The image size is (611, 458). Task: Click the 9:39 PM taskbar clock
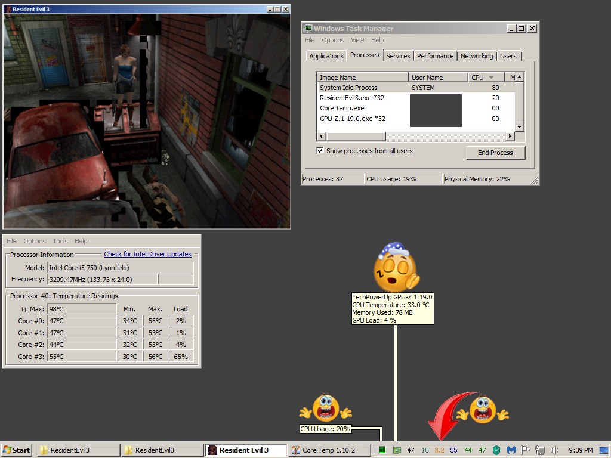[581, 450]
